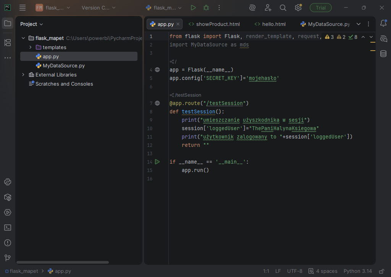Click flask_mapet breadcrumb in status bar
391x277 pixels.
(x=22, y=271)
